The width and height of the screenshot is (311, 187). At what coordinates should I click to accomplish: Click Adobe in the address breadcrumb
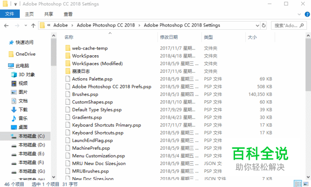coord(61,25)
